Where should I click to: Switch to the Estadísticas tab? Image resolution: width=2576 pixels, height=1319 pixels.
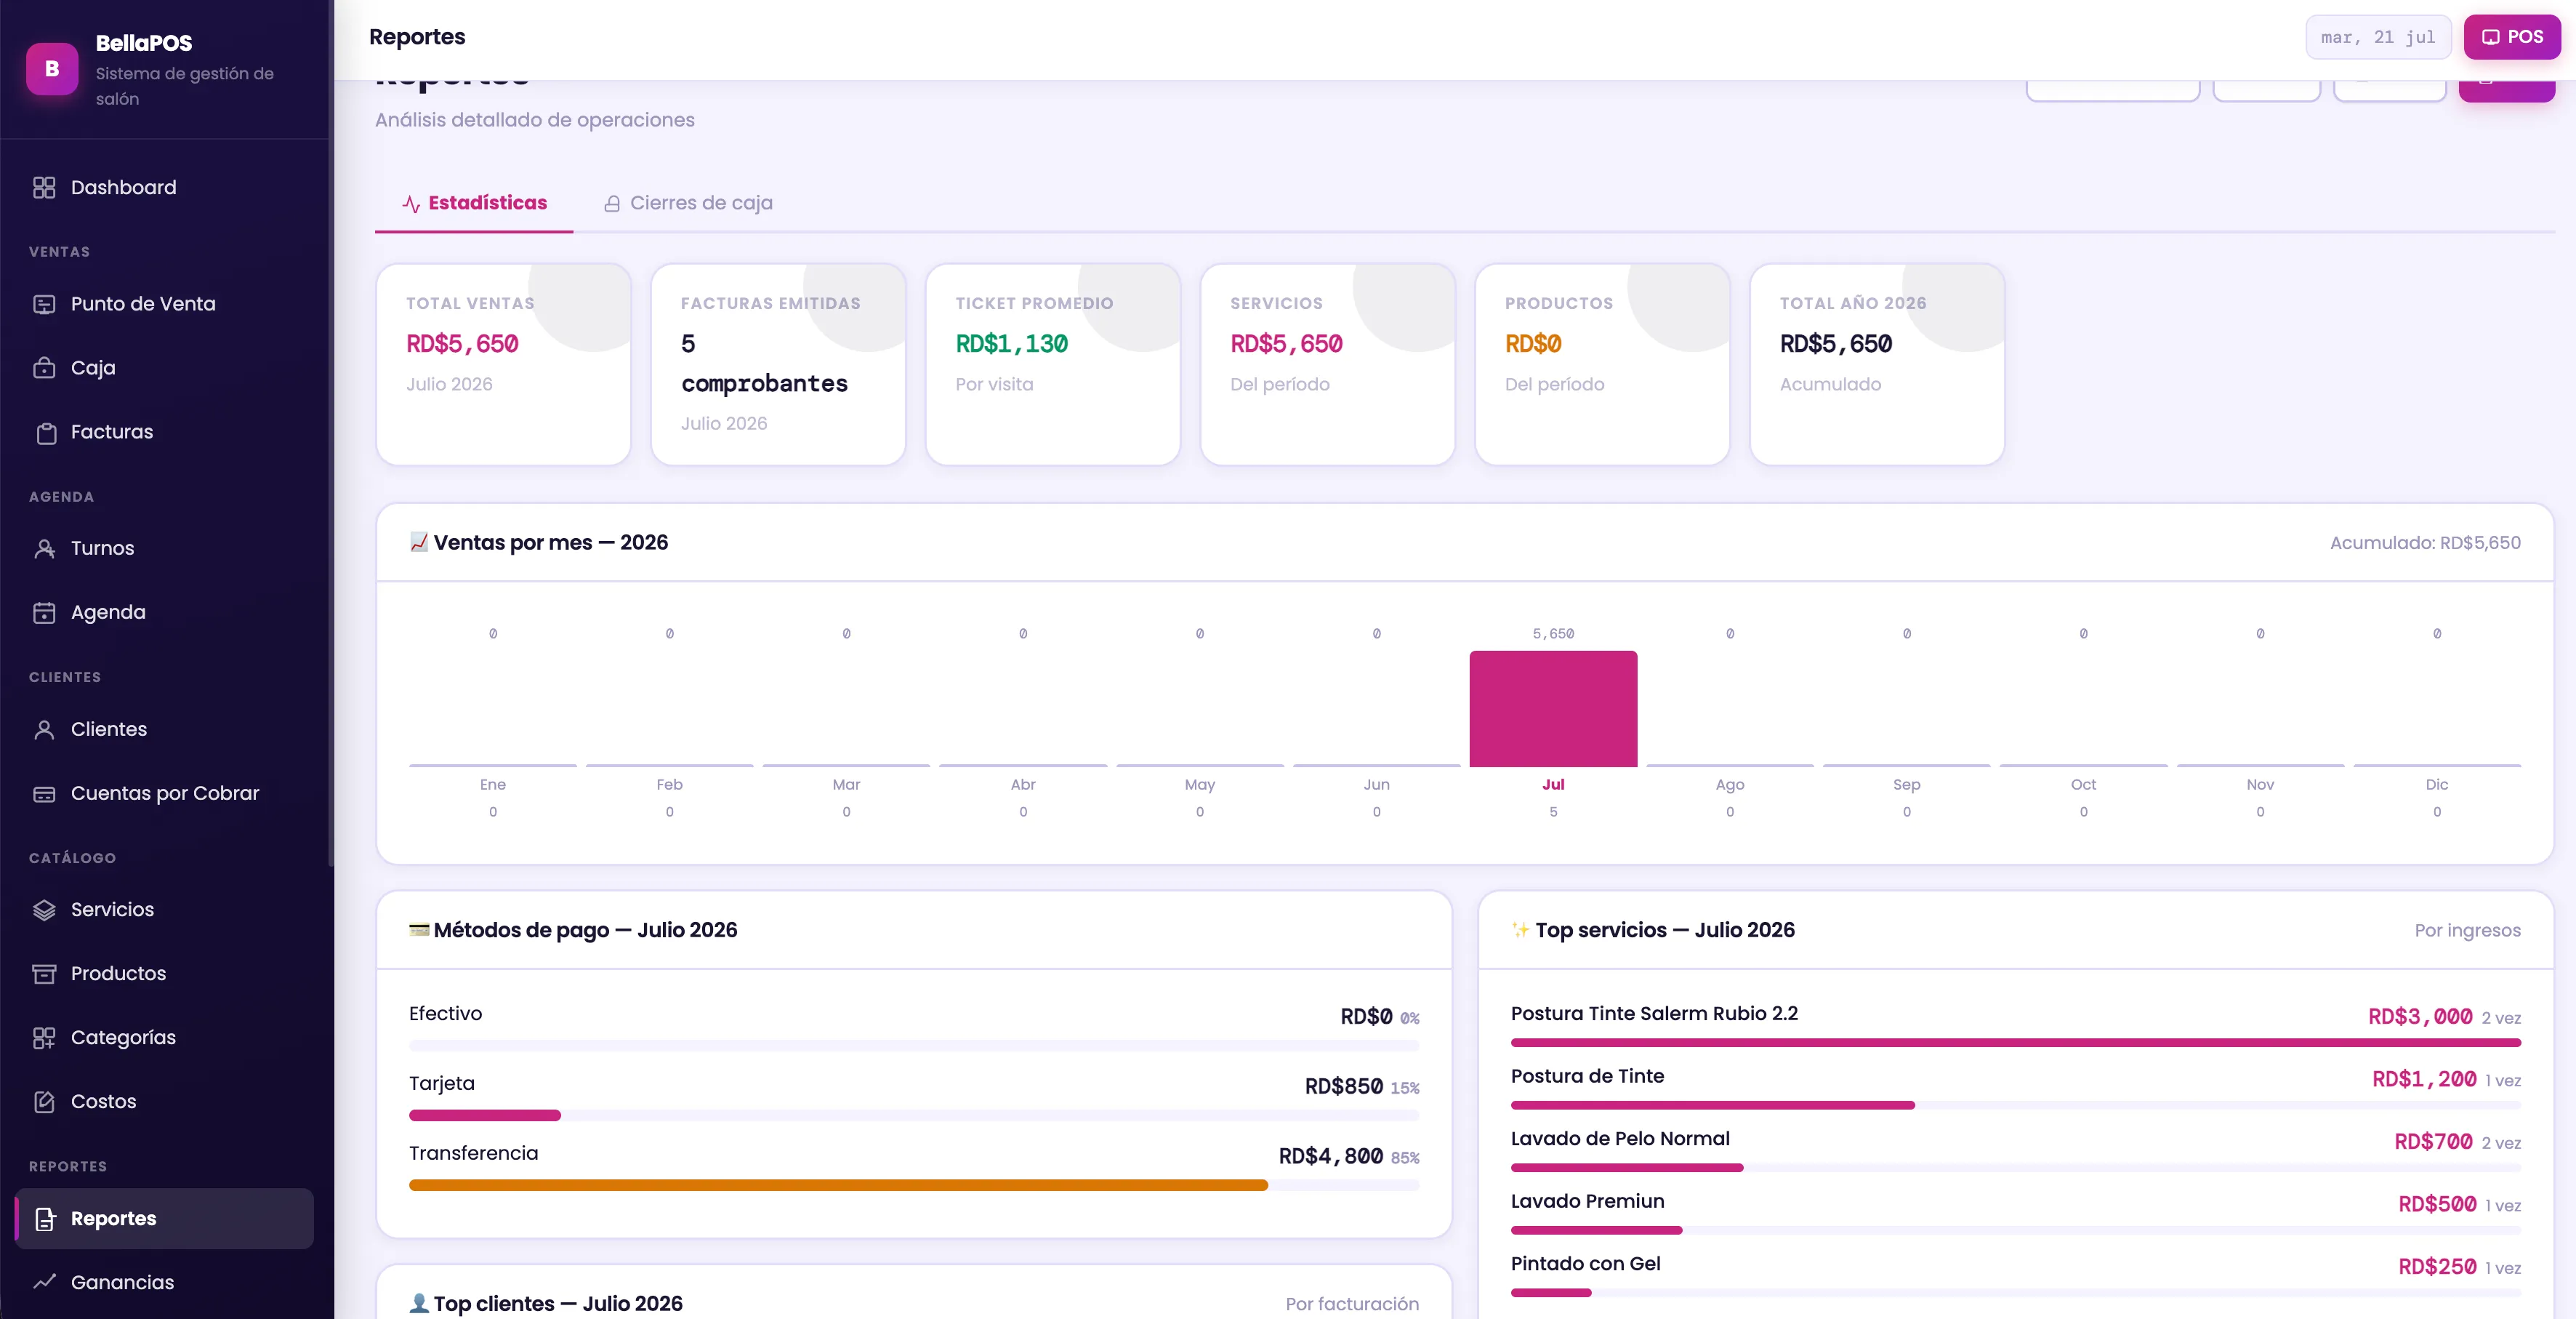coord(474,204)
